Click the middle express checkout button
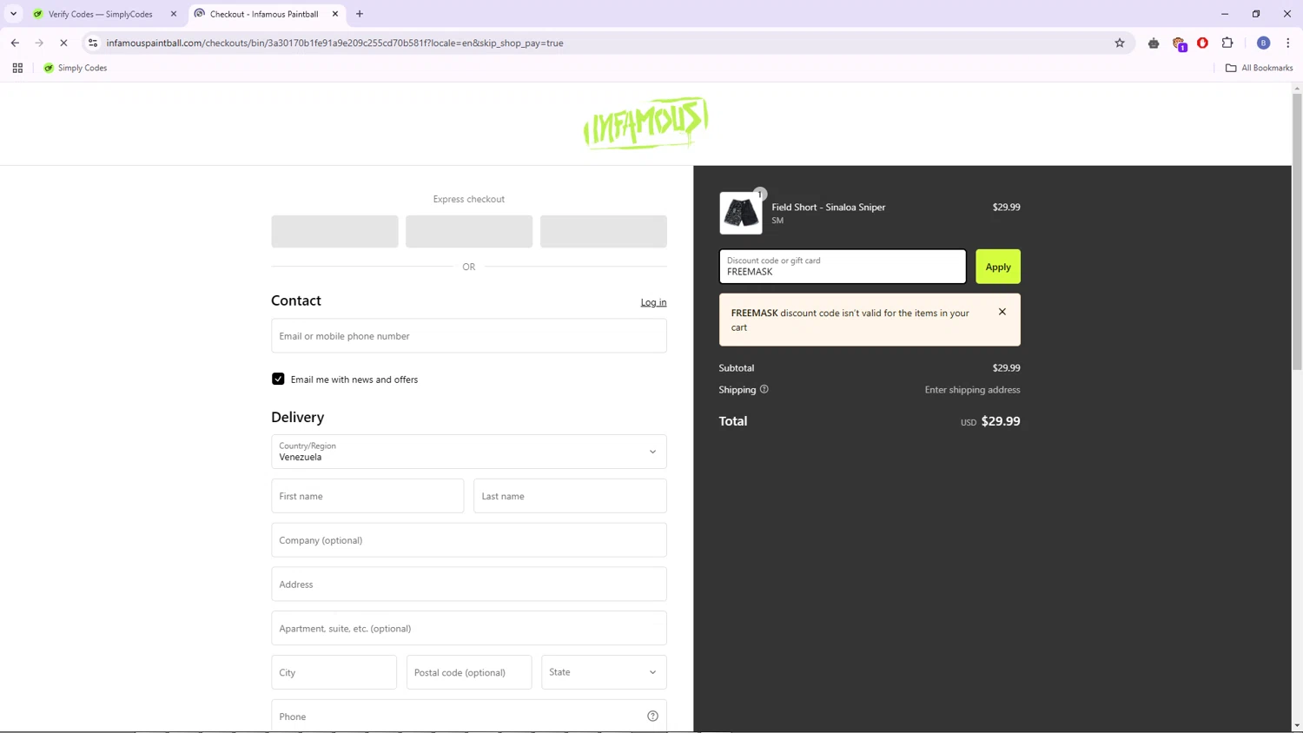 pos(469,232)
